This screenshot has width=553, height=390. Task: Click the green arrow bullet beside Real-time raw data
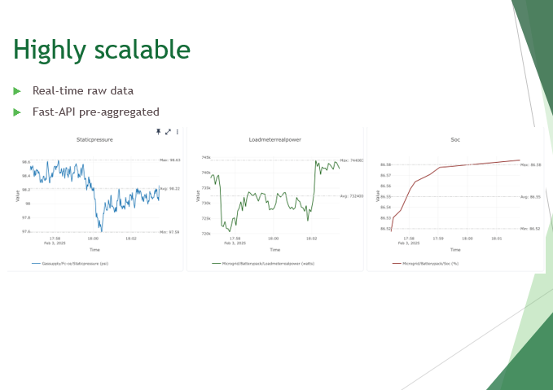click(x=17, y=91)
